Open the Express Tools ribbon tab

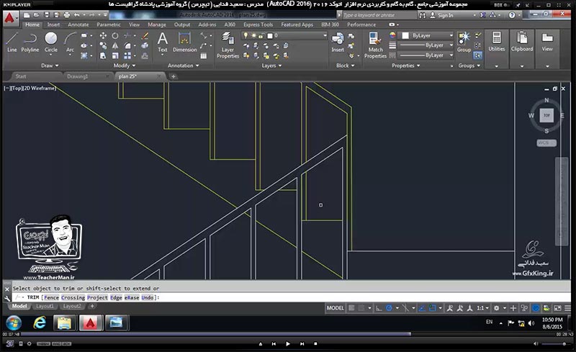[258, 24]
